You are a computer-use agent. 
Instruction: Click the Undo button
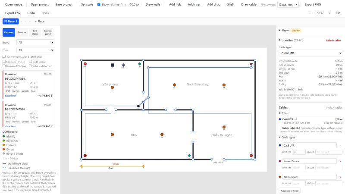click(x=31, y=13)
